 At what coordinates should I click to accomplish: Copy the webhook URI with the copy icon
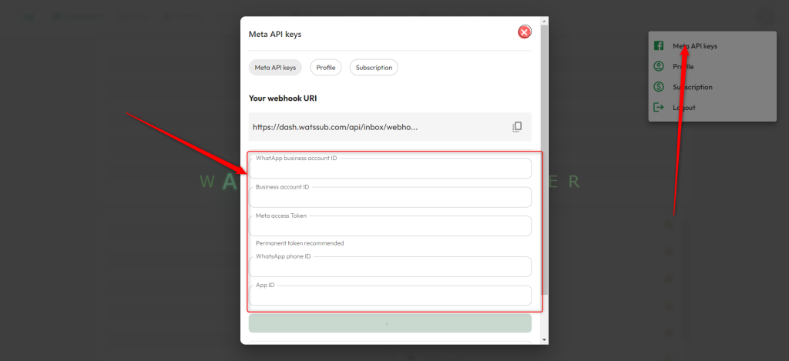pos(517,127)
